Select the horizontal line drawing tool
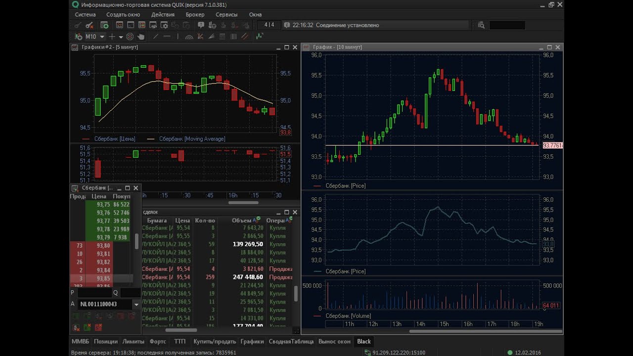633x356 pixels. click(167, 37)
